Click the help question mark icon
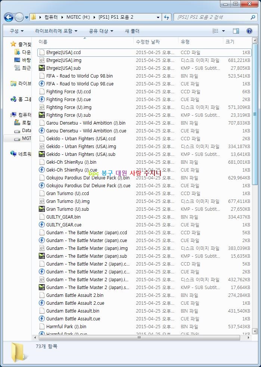 (249, 31)
